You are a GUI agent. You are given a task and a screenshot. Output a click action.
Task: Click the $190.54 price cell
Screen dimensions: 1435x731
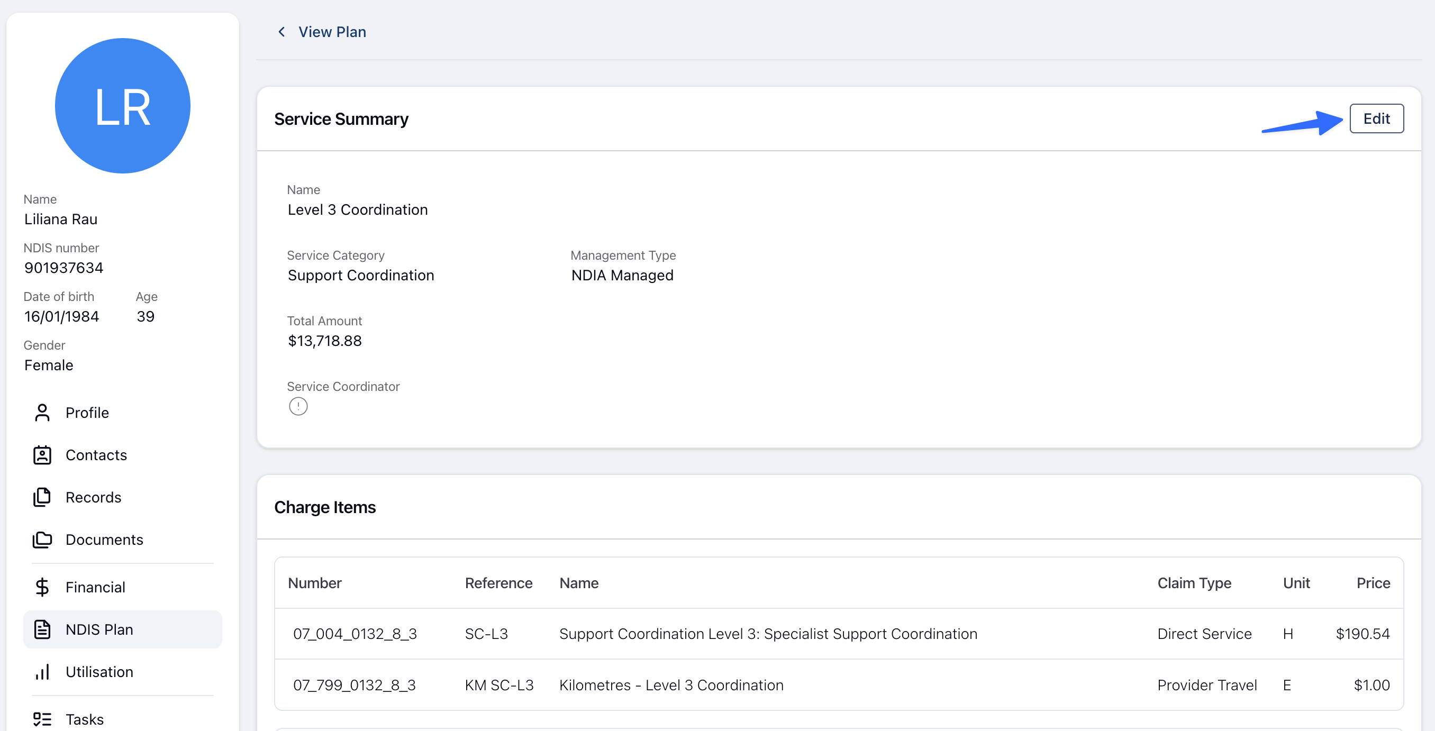1363,634
